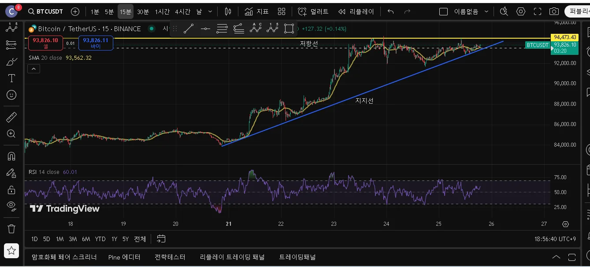Open indicator templates grid icon
Screen dimensions: 590x267
(x=282, y=11)
